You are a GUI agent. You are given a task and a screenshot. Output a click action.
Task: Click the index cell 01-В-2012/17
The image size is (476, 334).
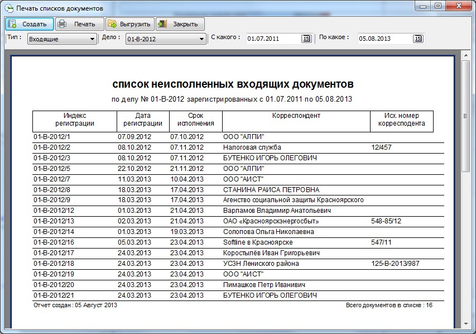tap(54, 253)
